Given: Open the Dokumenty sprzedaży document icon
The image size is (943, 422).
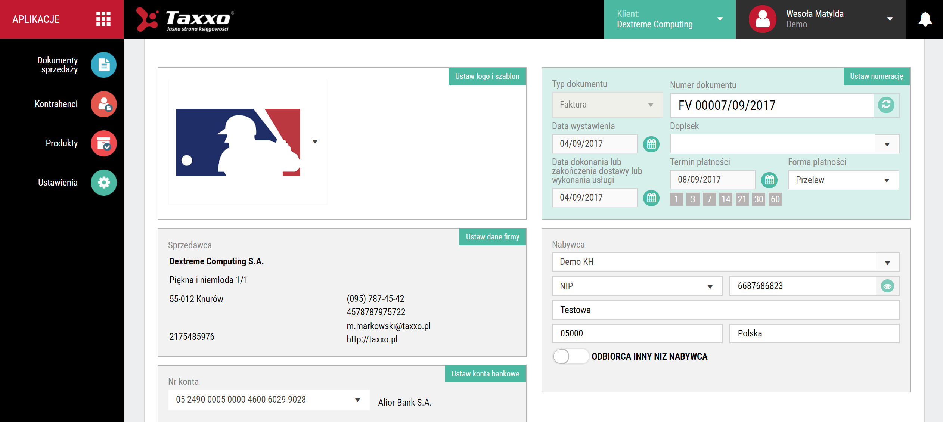Looking at the screenshot, I should tap(103, 65).
